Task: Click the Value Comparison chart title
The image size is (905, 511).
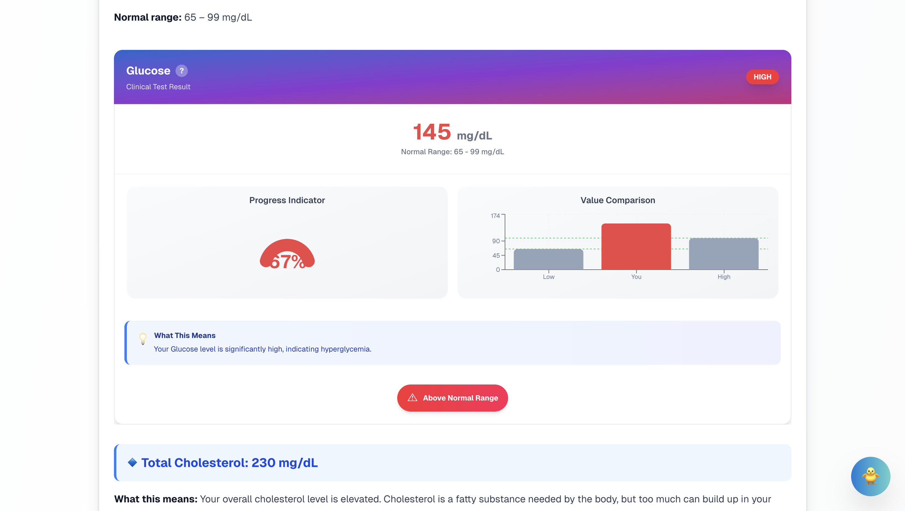Action: (x=617, y=200)
